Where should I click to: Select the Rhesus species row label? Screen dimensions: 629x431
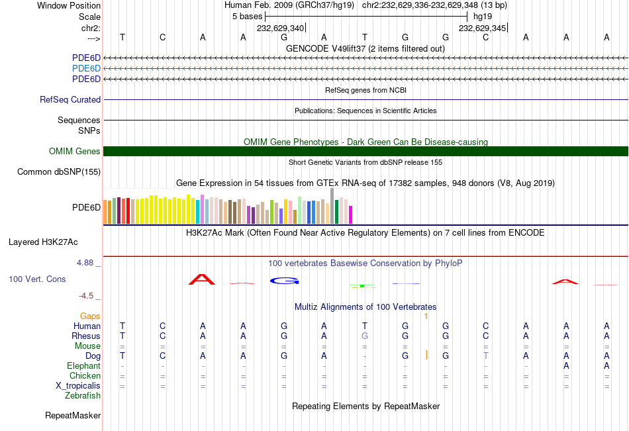point(86,336)
